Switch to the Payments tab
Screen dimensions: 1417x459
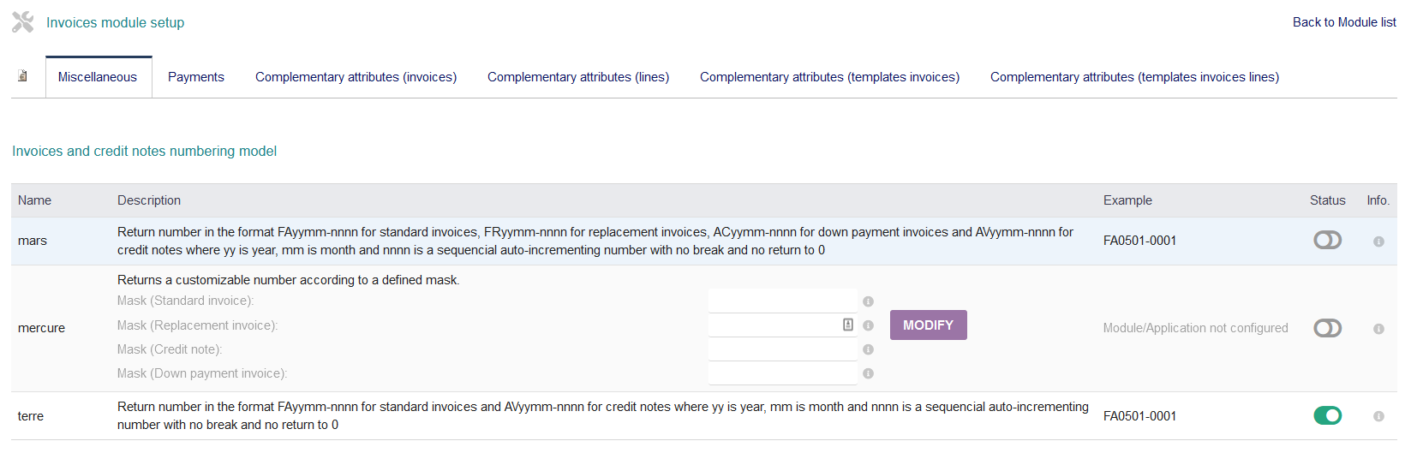pos(195,77)
